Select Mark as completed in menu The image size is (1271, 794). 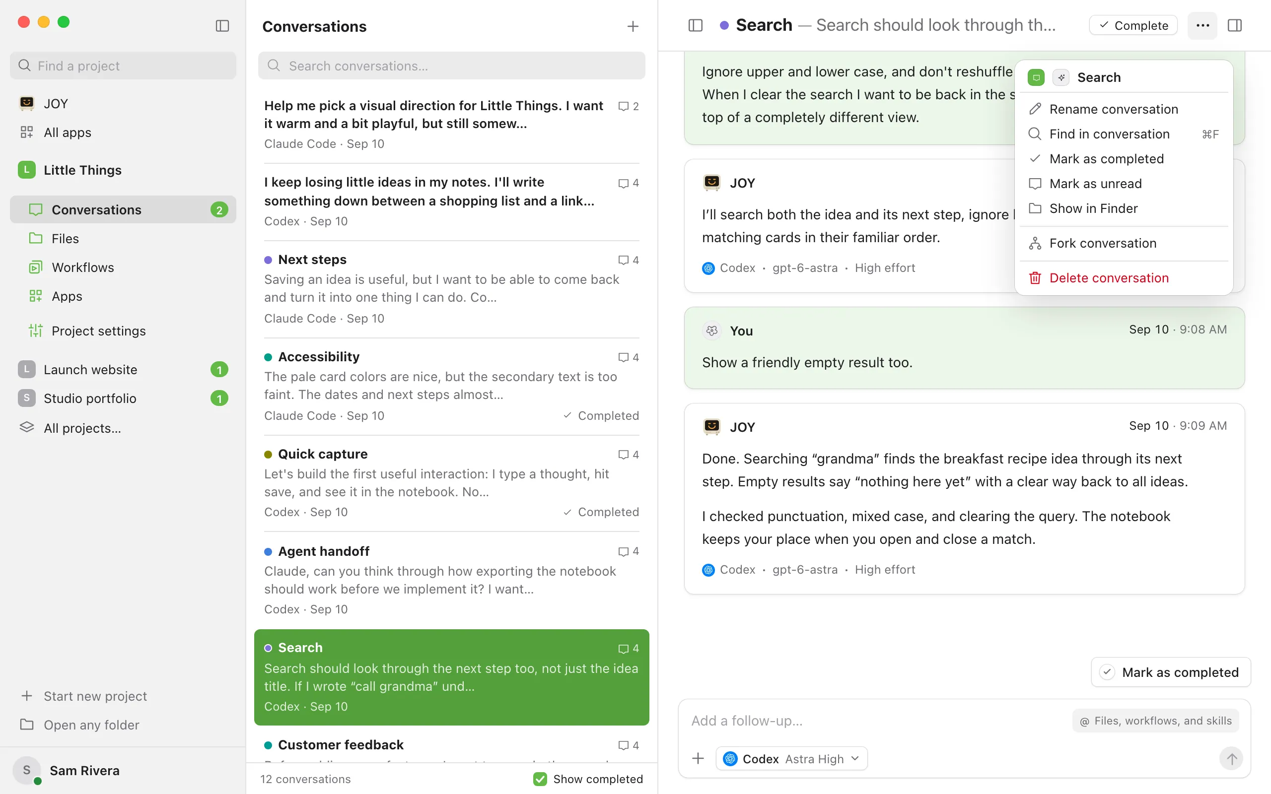tap(1124, 159)
